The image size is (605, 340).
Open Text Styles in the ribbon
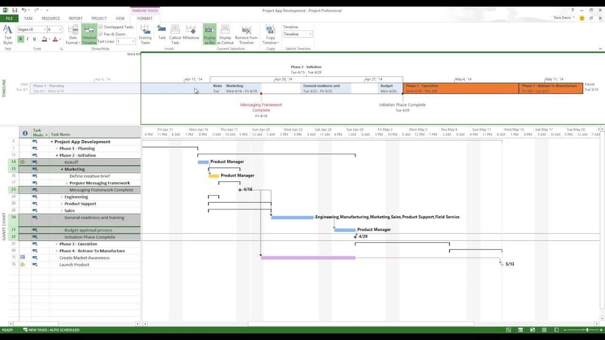pyautogui.click(x=8, y=34)
